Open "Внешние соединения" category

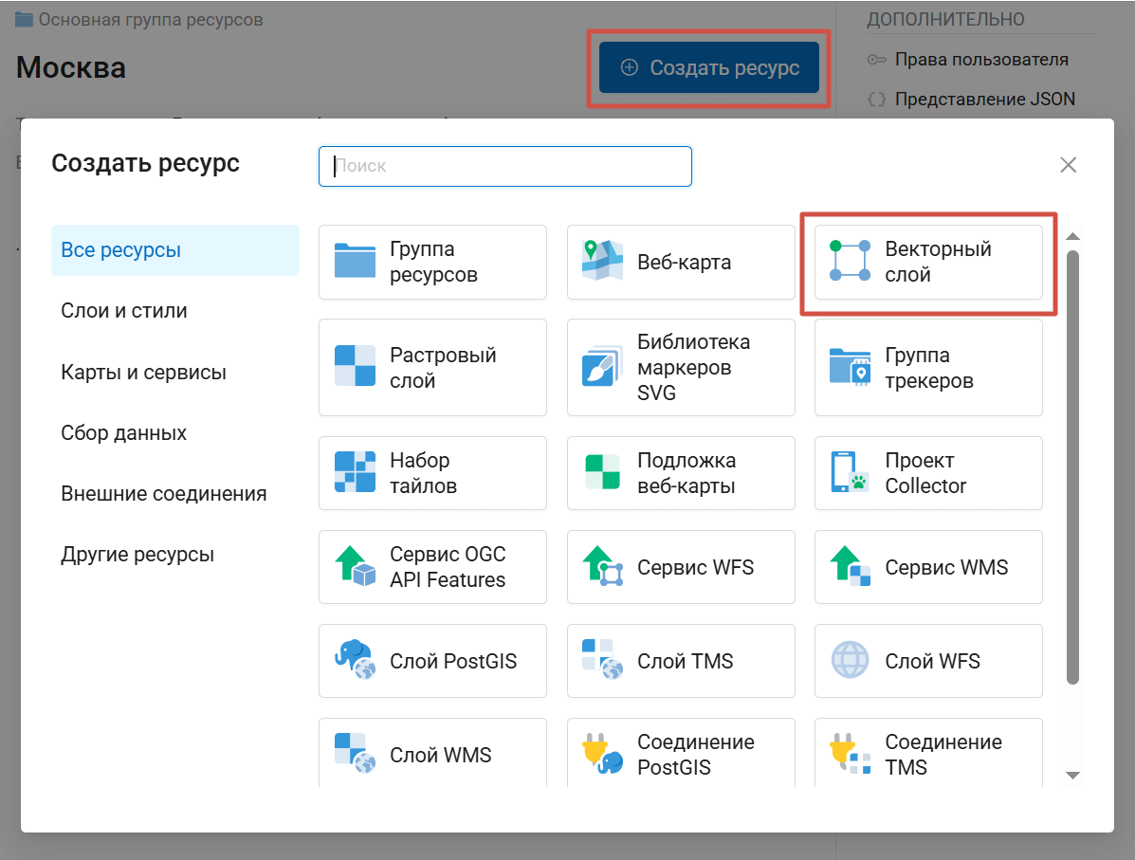[163, 494]
